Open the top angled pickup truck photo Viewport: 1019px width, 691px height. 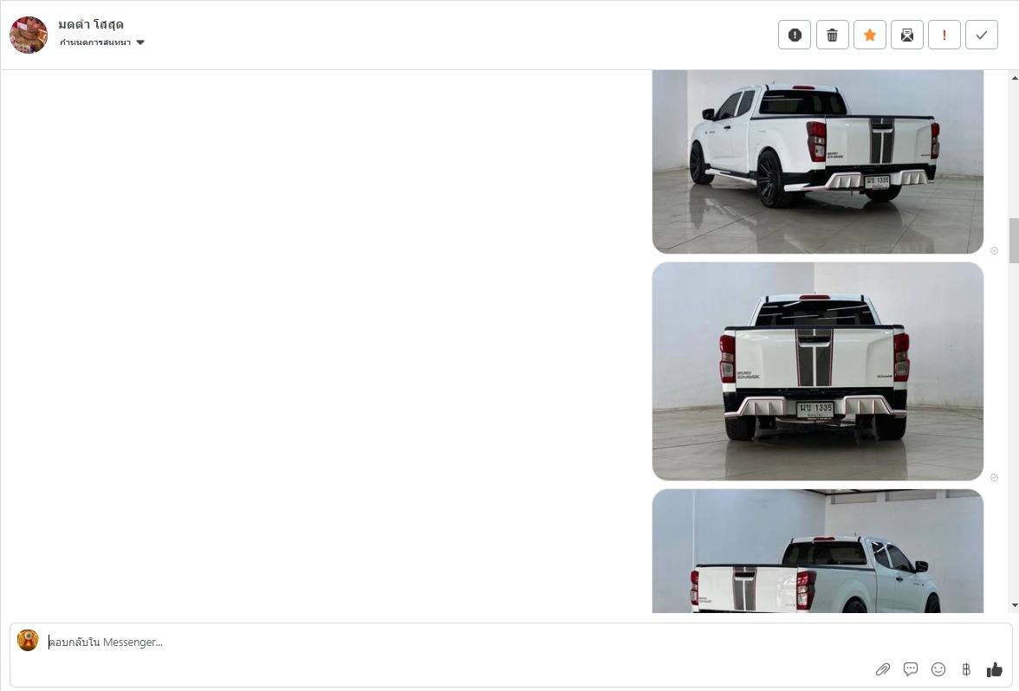click(818, 162)
